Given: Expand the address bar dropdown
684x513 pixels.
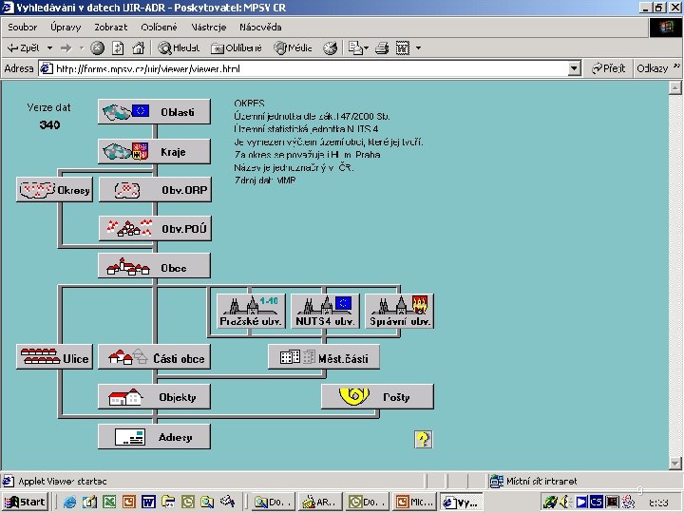Looking at the screenshot, I should tap(575, 69).
